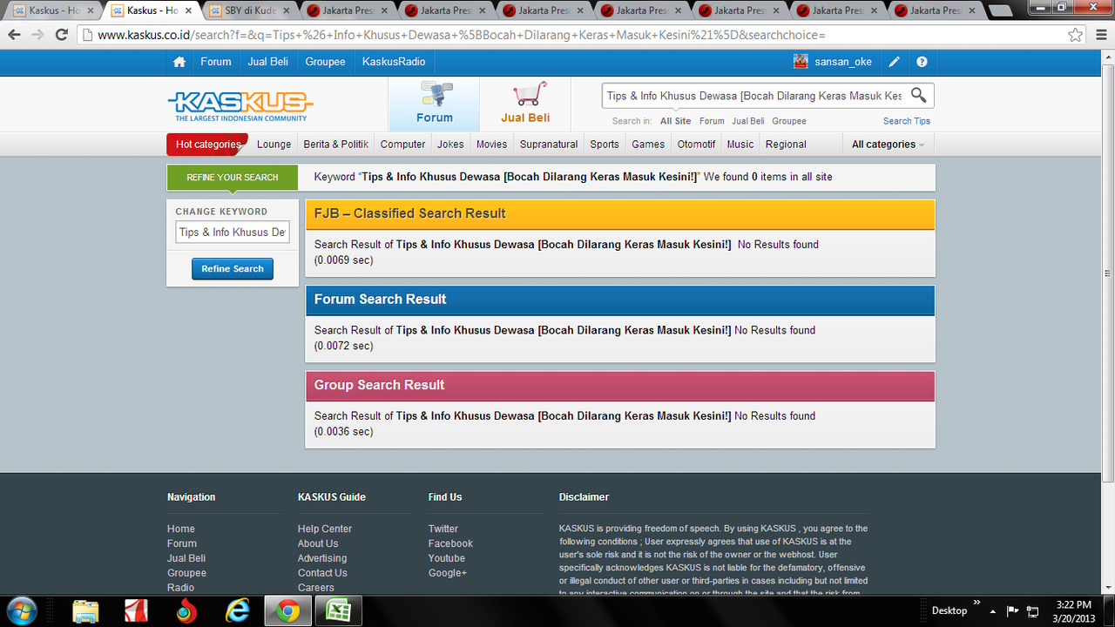Viewport: 1115px width, 627px height.
Task: Open Sports category
Action: pos(605,145)
